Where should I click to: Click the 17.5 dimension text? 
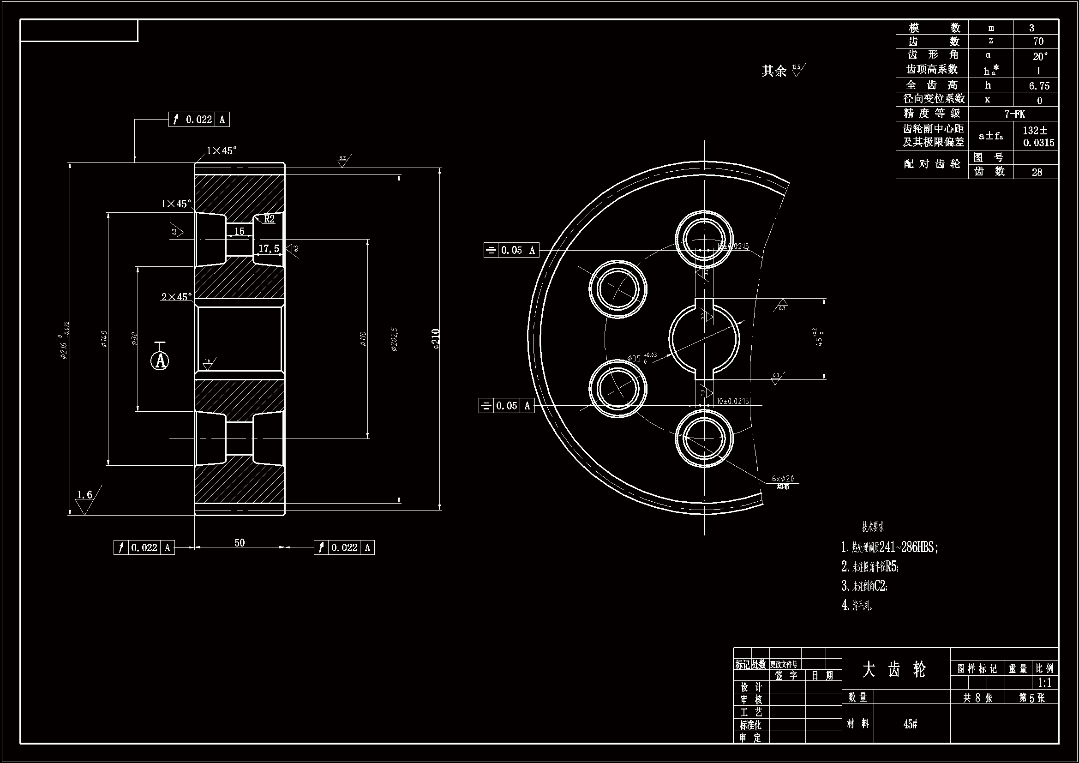click(x=269, y=248)
